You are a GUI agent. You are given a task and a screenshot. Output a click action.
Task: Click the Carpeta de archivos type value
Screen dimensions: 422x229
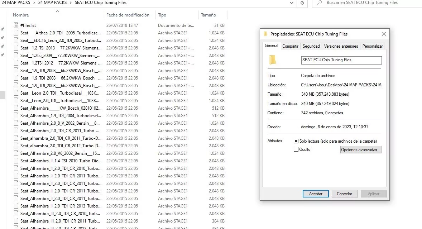(318, 76)
